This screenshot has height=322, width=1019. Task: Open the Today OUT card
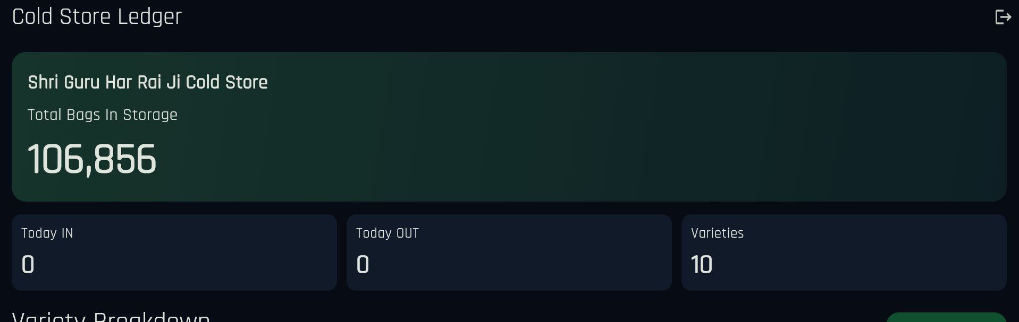(x=509, y=253)
